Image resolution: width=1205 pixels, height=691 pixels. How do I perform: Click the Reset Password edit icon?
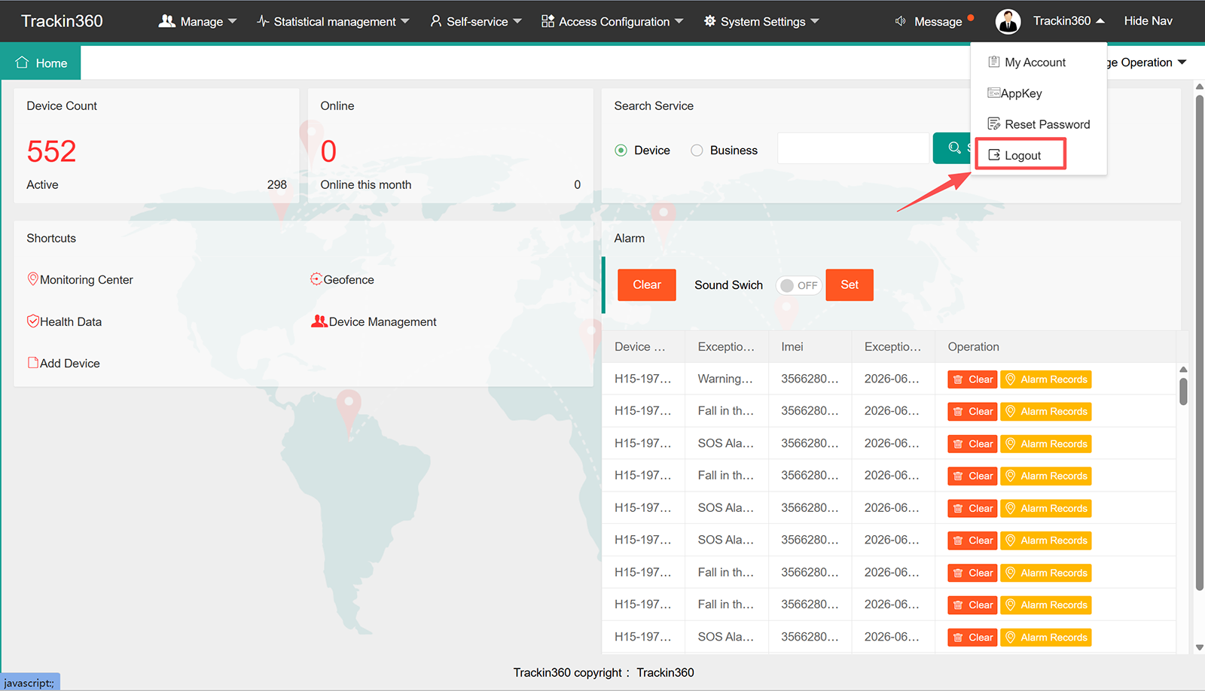tap(994, 123)
